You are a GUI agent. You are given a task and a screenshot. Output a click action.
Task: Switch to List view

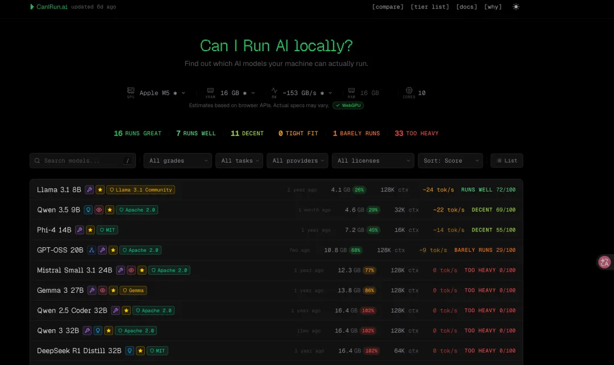(x=507, y=160)
